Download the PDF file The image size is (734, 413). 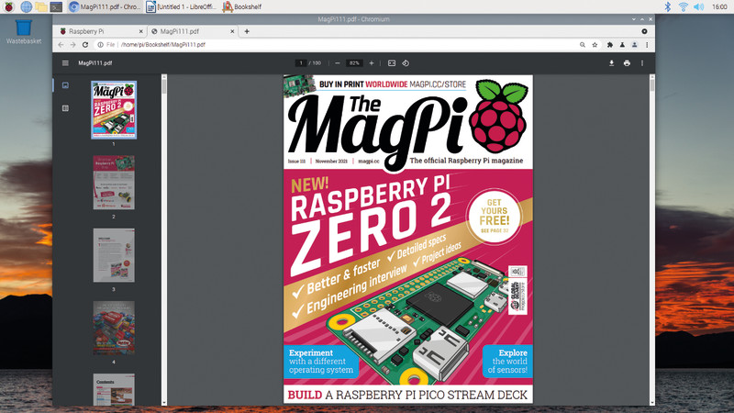click(x=611, y=62)
